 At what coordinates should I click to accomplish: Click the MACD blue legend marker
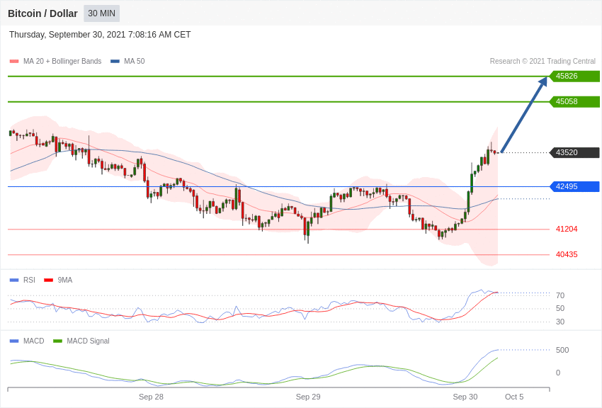(x=14, y=341)
